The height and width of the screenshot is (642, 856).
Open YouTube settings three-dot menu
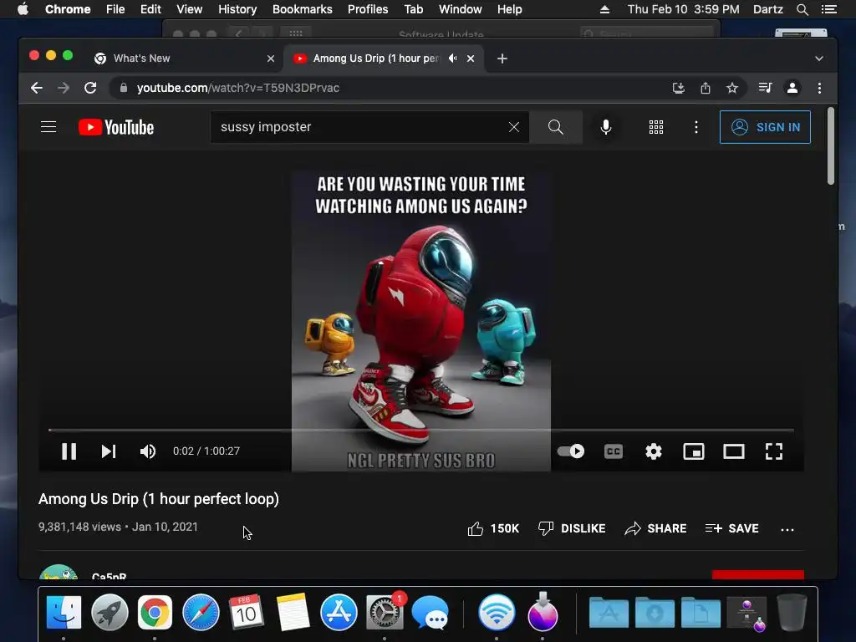pos(696,127)
